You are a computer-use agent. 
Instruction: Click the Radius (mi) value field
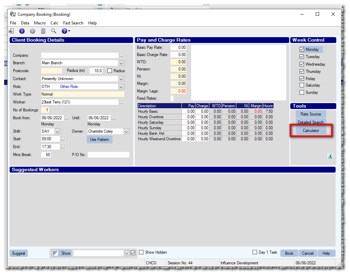click(x=96, y=71)
